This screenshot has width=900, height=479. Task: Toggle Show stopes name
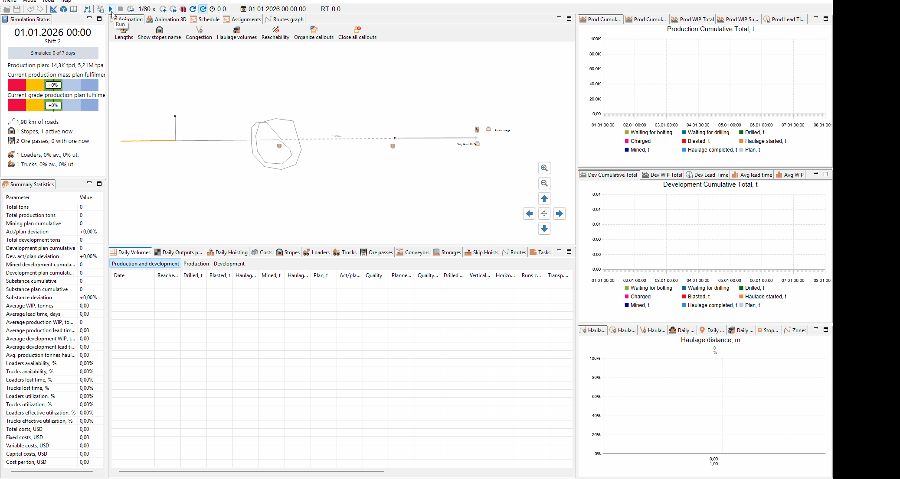point(159,33)
